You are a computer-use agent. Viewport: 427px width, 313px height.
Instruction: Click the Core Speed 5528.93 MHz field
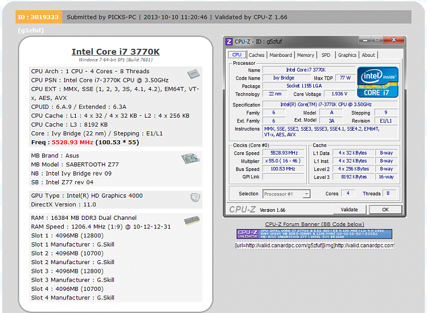coord(284,153)
